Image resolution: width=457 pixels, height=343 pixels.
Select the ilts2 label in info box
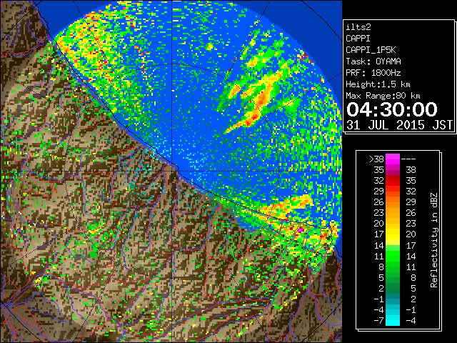[358, 27]
